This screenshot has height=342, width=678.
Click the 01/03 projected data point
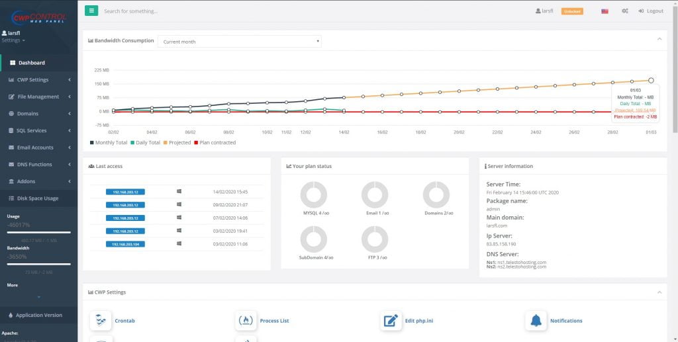pyautogui.click(x=651, y=80)
